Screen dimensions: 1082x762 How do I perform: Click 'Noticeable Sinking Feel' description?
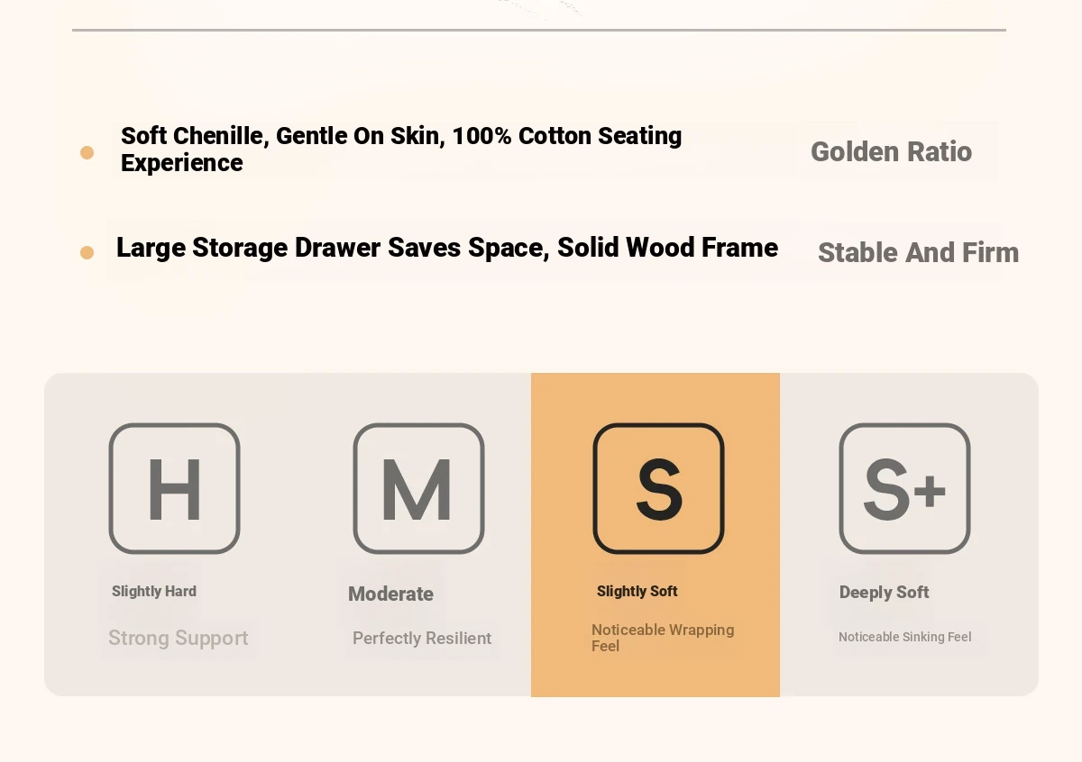pyautogui.click(x=904, y=637)
